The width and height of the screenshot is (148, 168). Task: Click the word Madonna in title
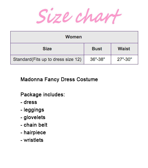tap(32, 79)
